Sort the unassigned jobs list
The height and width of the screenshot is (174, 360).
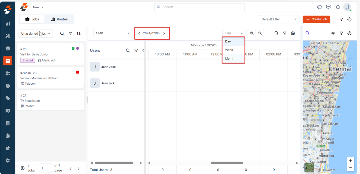[x=79, y=34]
